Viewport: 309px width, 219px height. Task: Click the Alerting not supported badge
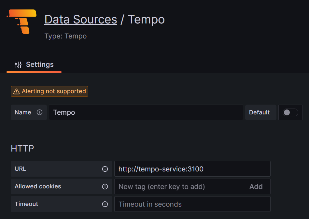(x=49, y=91)
